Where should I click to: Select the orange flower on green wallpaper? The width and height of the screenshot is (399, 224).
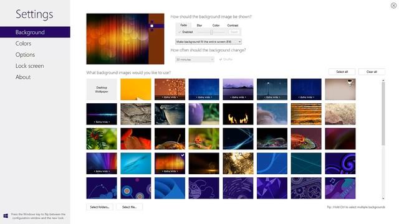pyautogui.click(x=204, y=139)
